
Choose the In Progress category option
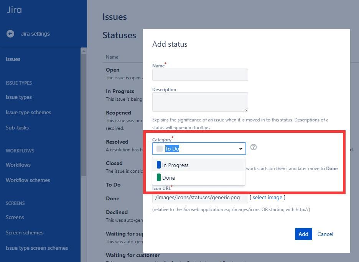click(199, 165)
